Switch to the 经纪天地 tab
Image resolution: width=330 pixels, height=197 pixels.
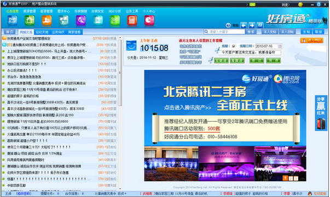coord(42,32)
